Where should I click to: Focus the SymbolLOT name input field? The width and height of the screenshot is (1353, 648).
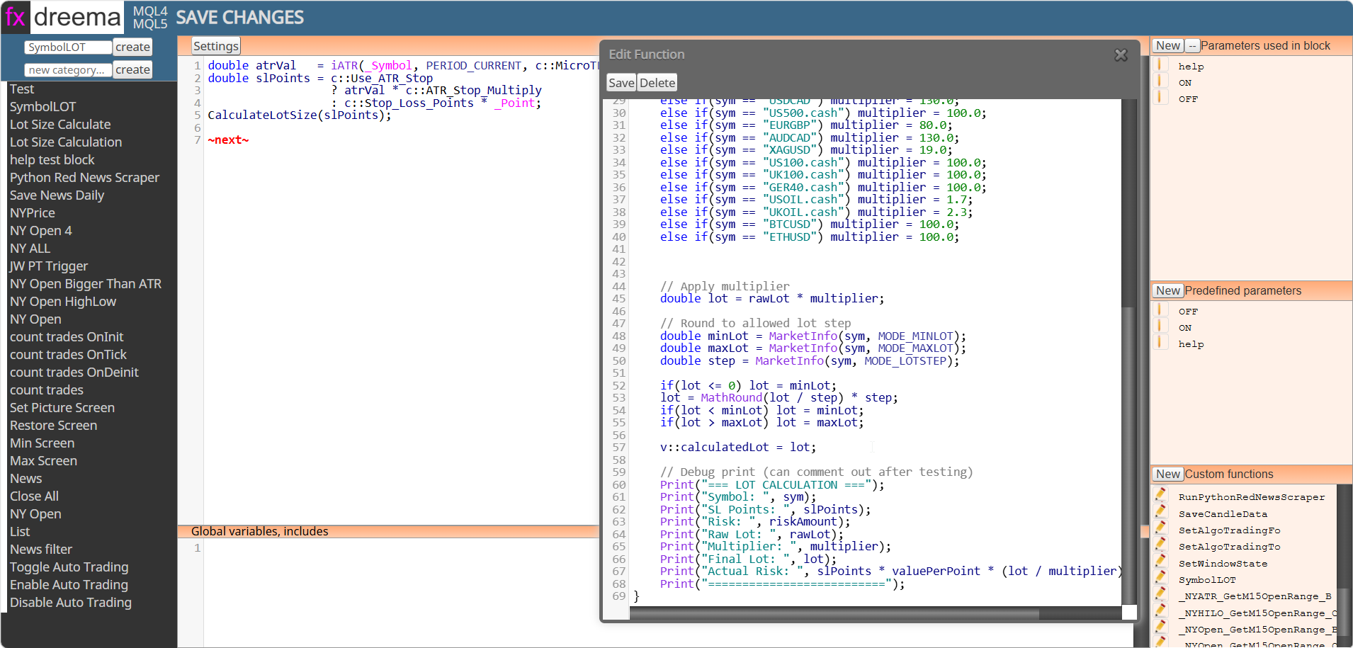pyautogui.click(x=68, y=47)
